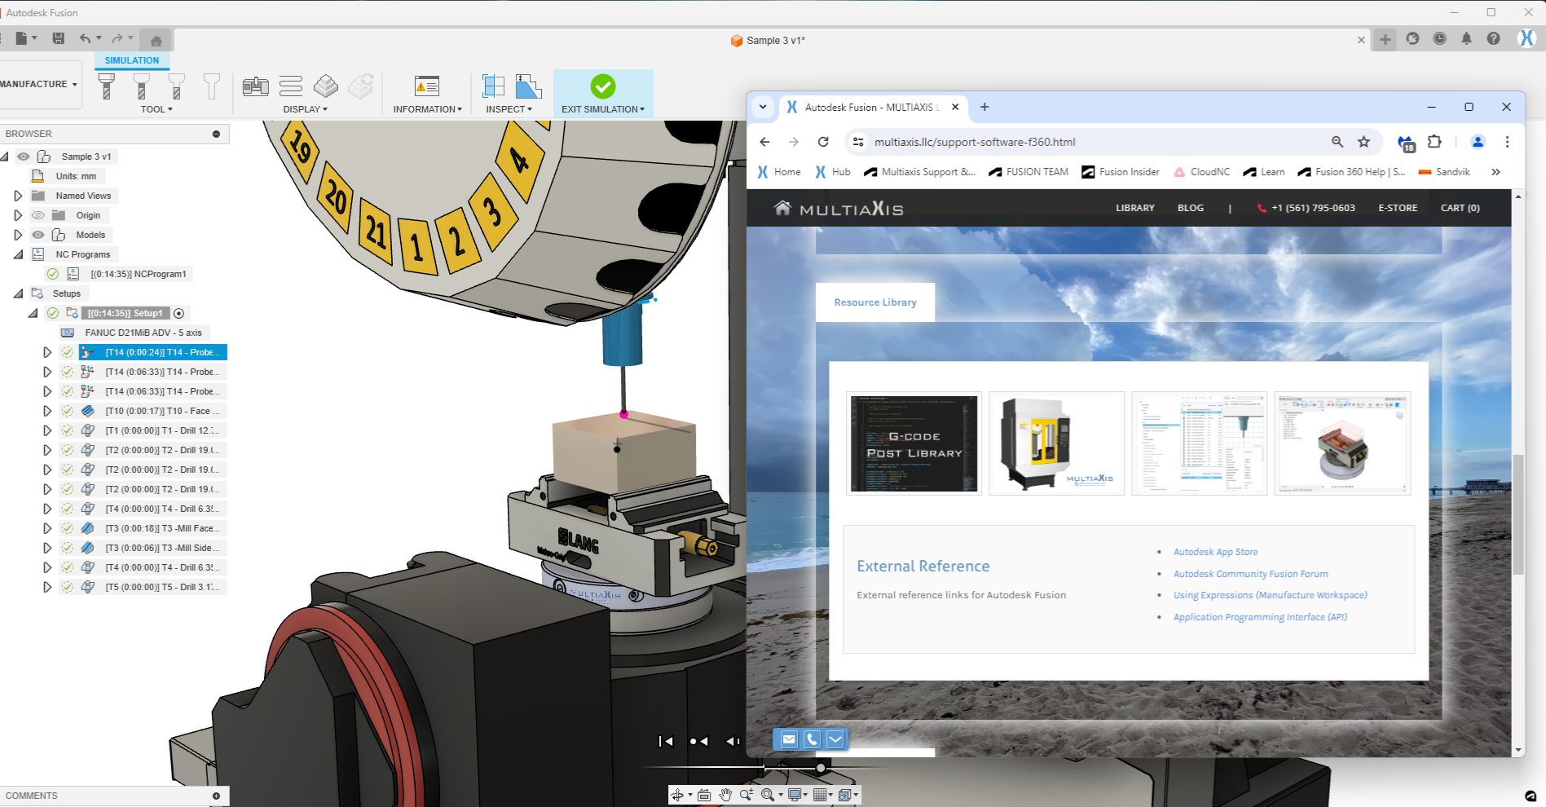Open the Fusion help question mark icon
Image resolution: width=1546 pixels, height=807 pixels.
coord(1493,38)
